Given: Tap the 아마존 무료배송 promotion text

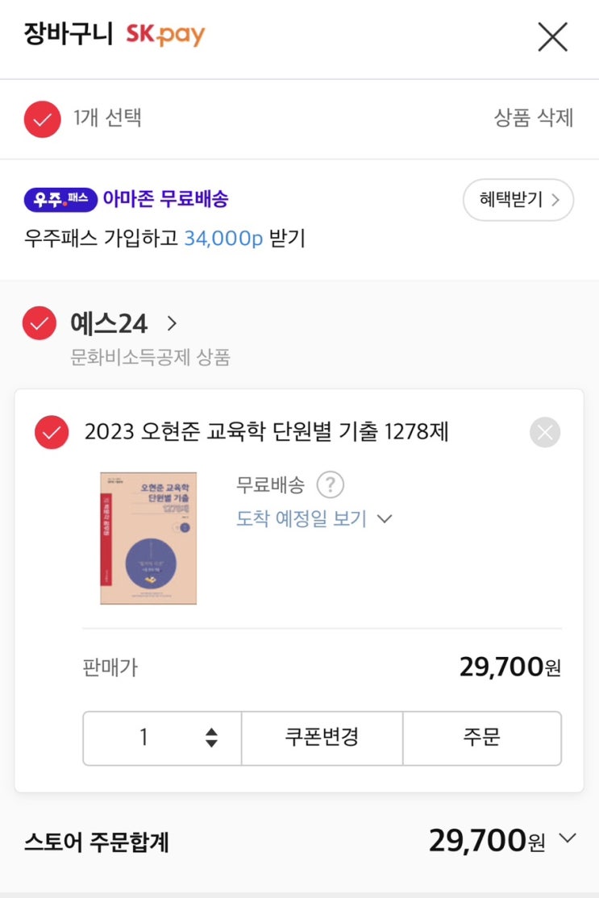Looking at the screenshot, I should [165, 199].
